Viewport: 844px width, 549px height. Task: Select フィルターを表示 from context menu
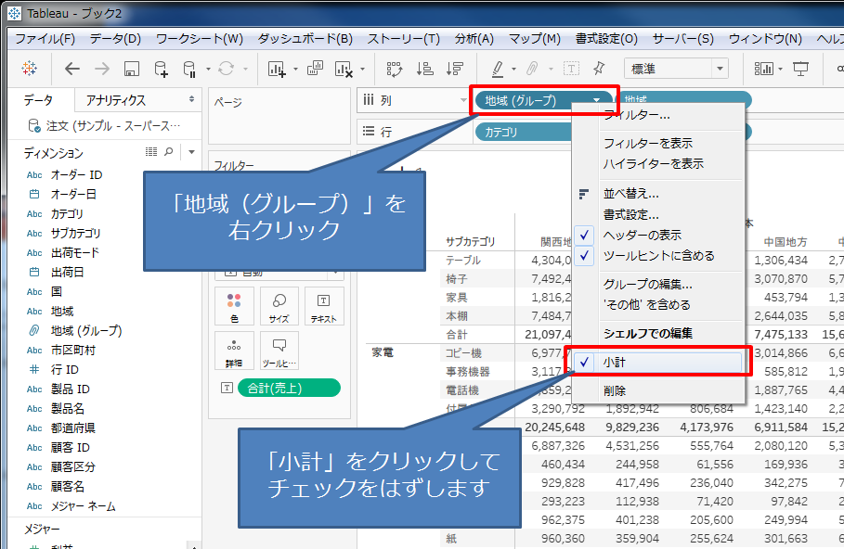(x=647, y=144)
